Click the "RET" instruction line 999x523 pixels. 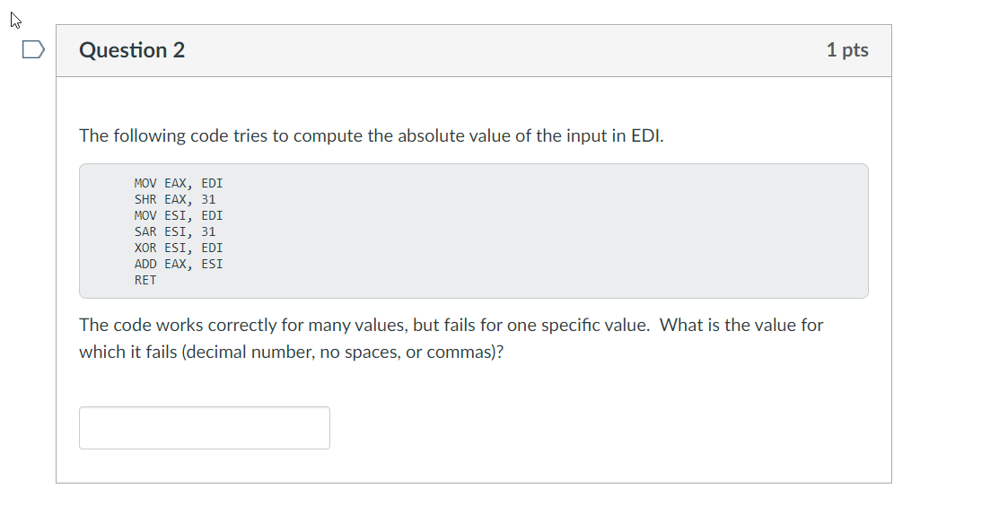coord(145,280)
